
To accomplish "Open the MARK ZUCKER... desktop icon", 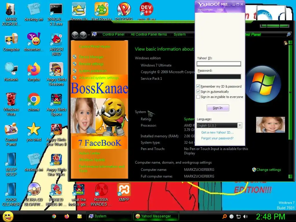I will 11,14.
